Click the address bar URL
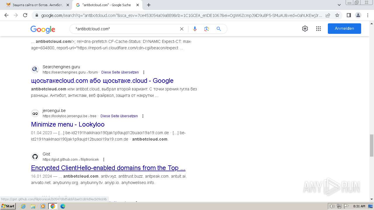 pos(181,15)
